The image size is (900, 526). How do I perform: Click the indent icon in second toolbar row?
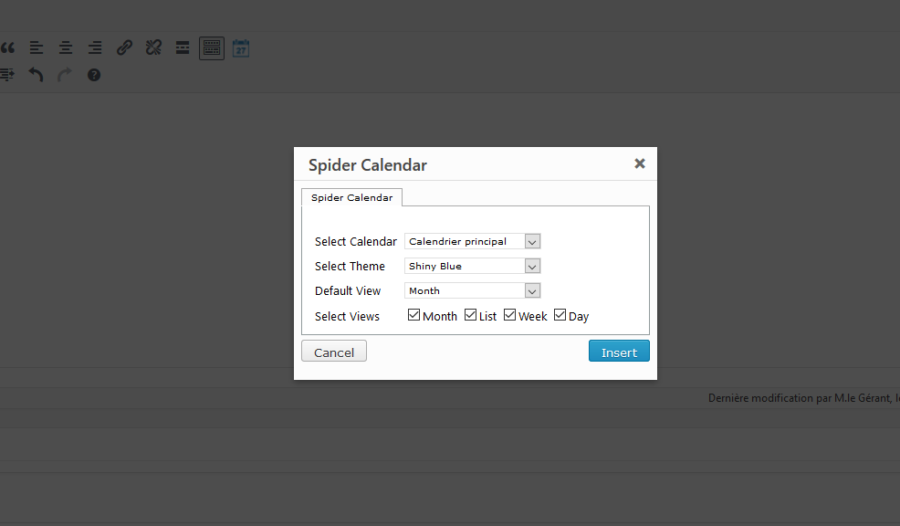click(7, 75)
